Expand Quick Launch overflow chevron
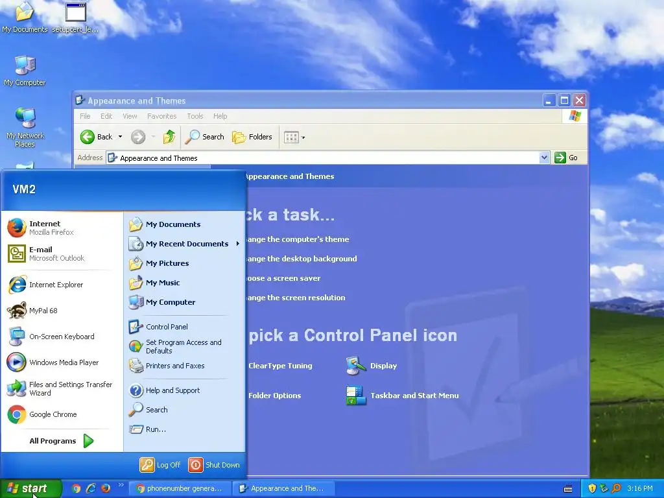This screenshot has height=498, width=664. coord(121,485)
